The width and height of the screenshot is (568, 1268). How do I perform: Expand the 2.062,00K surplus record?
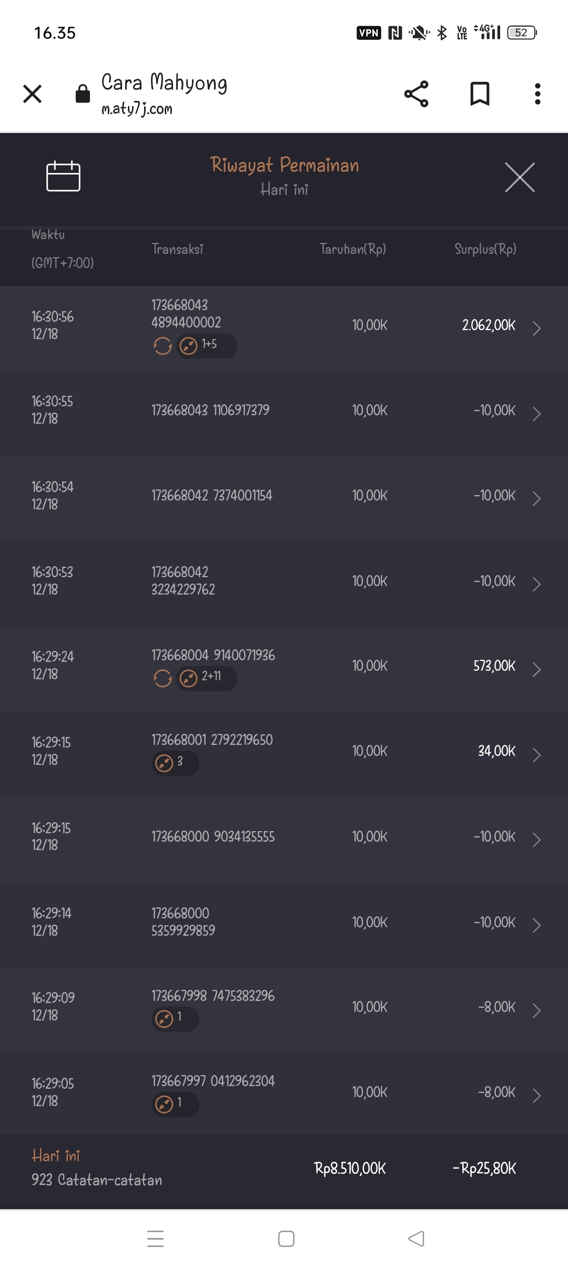click(536, 328)
